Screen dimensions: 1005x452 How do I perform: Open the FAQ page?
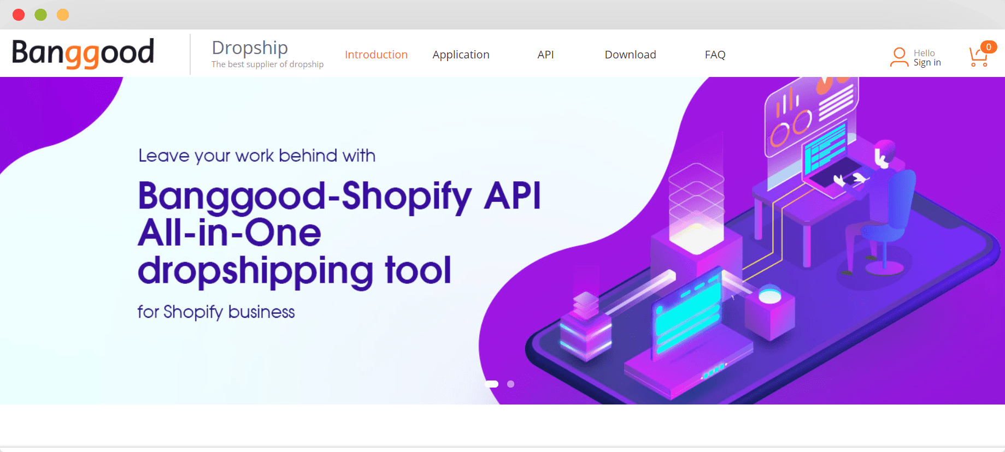coord(715,55)
